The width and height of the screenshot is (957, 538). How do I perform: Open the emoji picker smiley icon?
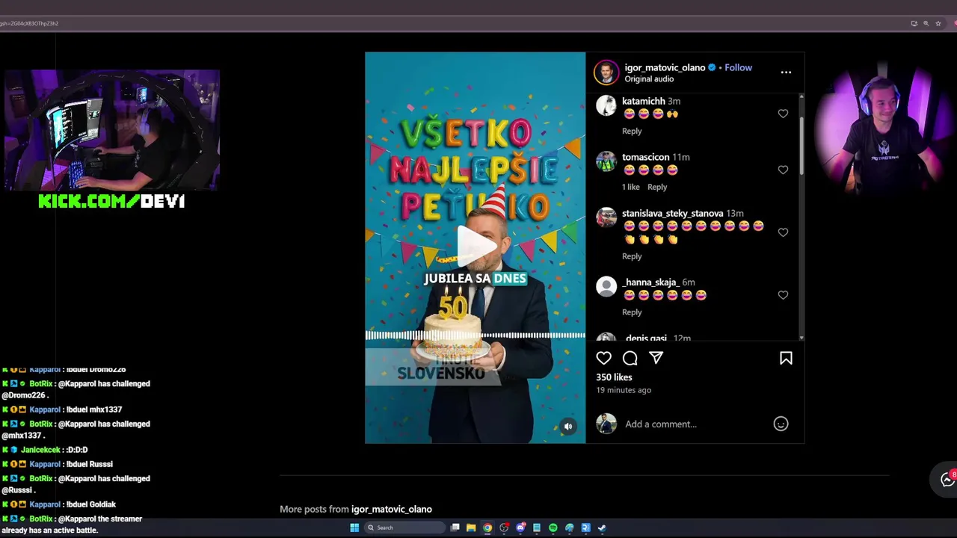pyautogui.click(x=781, y=424)
